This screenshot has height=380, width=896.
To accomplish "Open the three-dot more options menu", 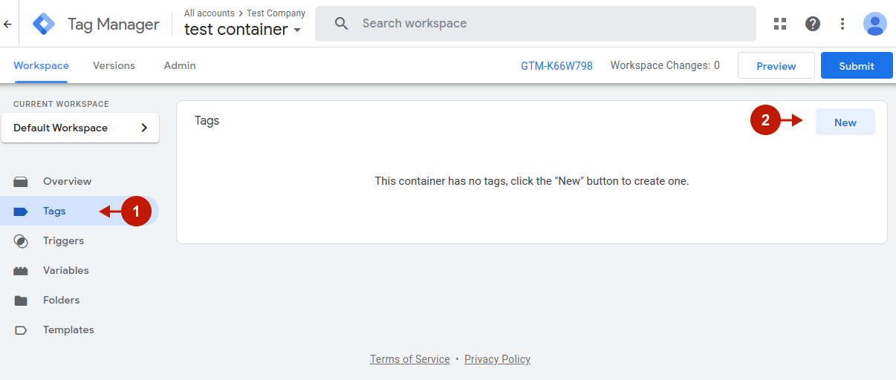I will [x=843, y=24].
